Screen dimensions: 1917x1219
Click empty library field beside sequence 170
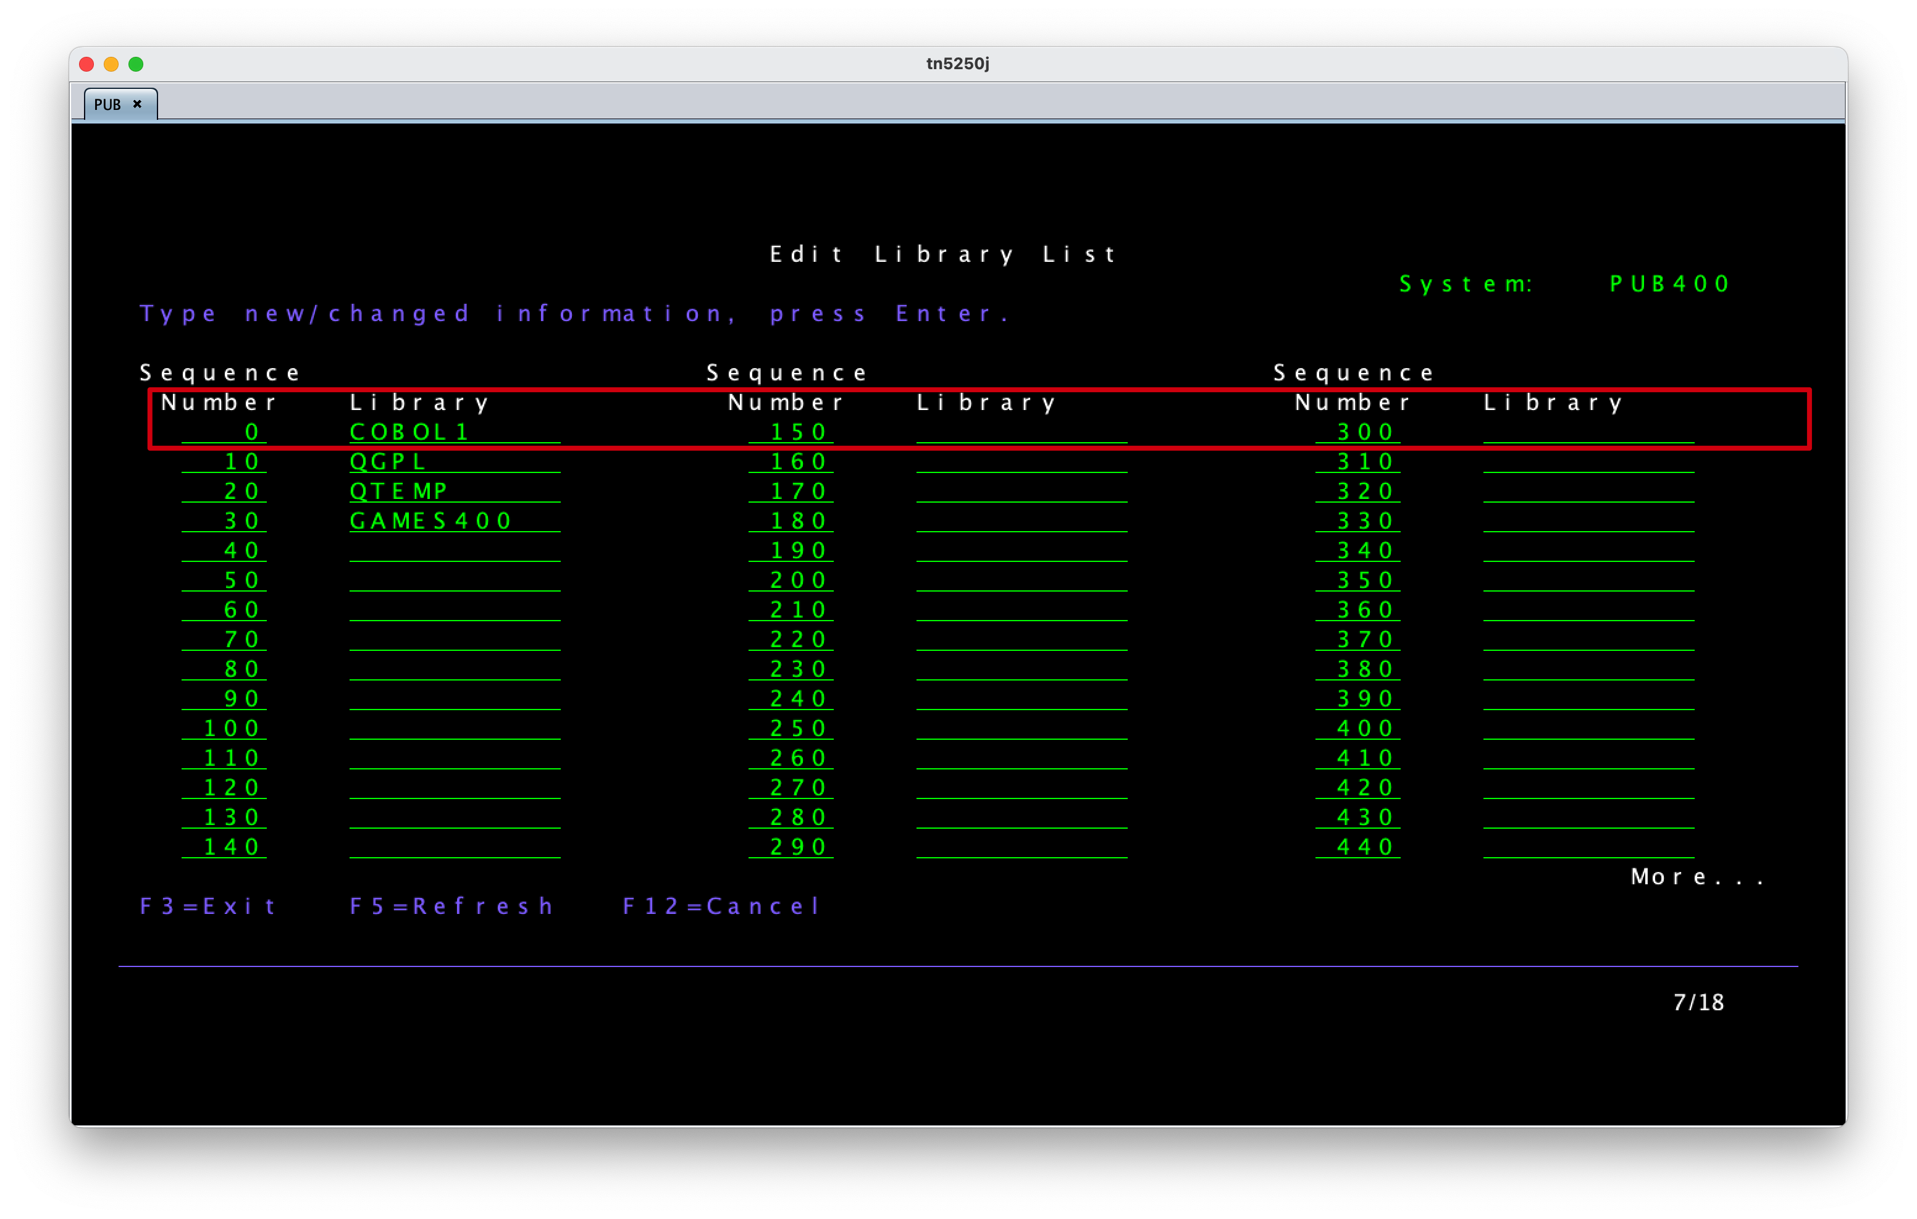pyautogui.click(x=1021, y=492)
